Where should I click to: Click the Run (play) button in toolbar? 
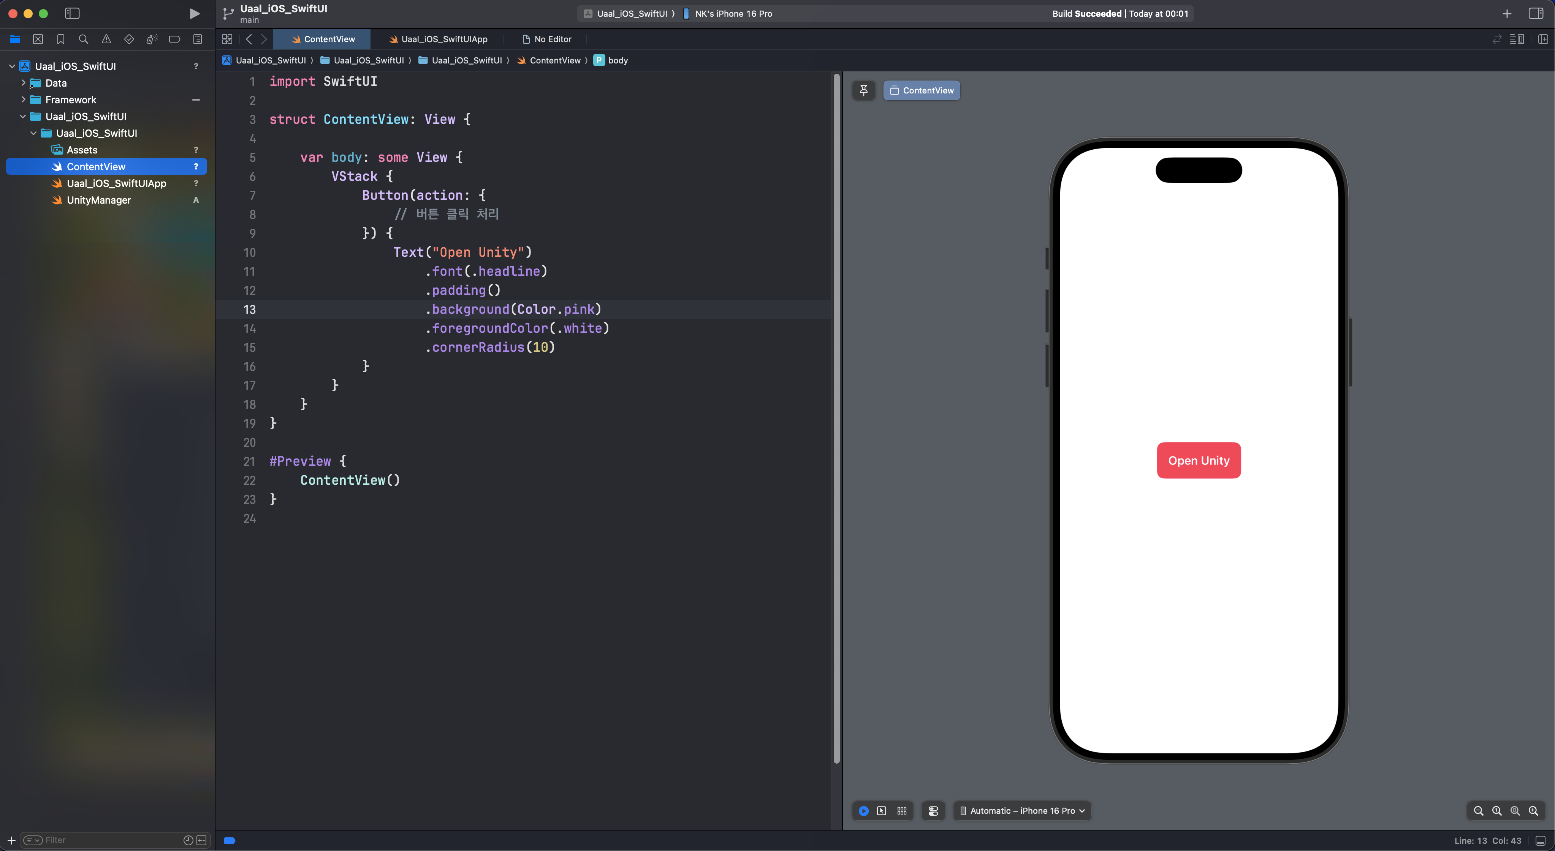pyautogui.click(x=194, y=13)
